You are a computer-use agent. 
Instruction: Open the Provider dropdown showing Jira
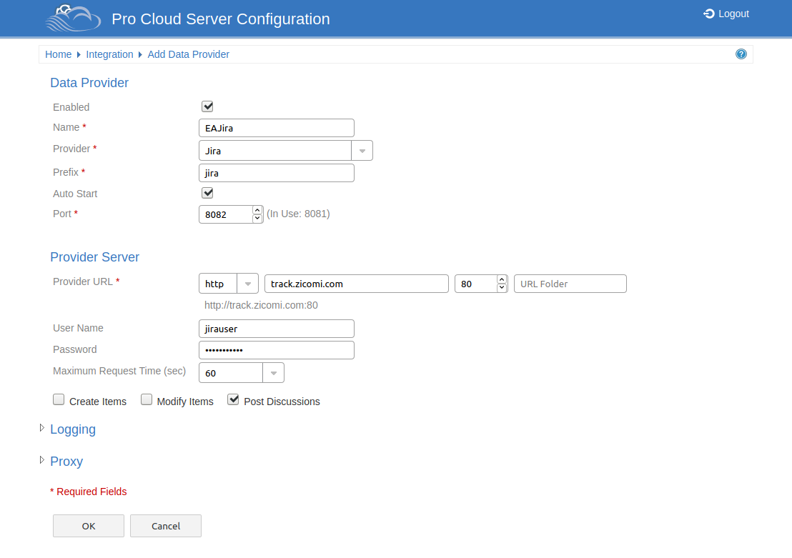click(362, 151)
